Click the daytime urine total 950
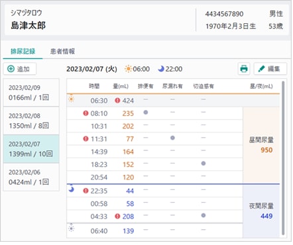 point(266,150)
